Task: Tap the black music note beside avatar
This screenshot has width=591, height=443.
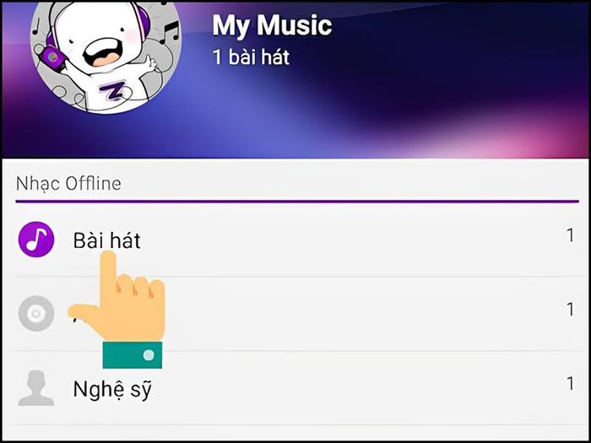Action: coord(169,33)
